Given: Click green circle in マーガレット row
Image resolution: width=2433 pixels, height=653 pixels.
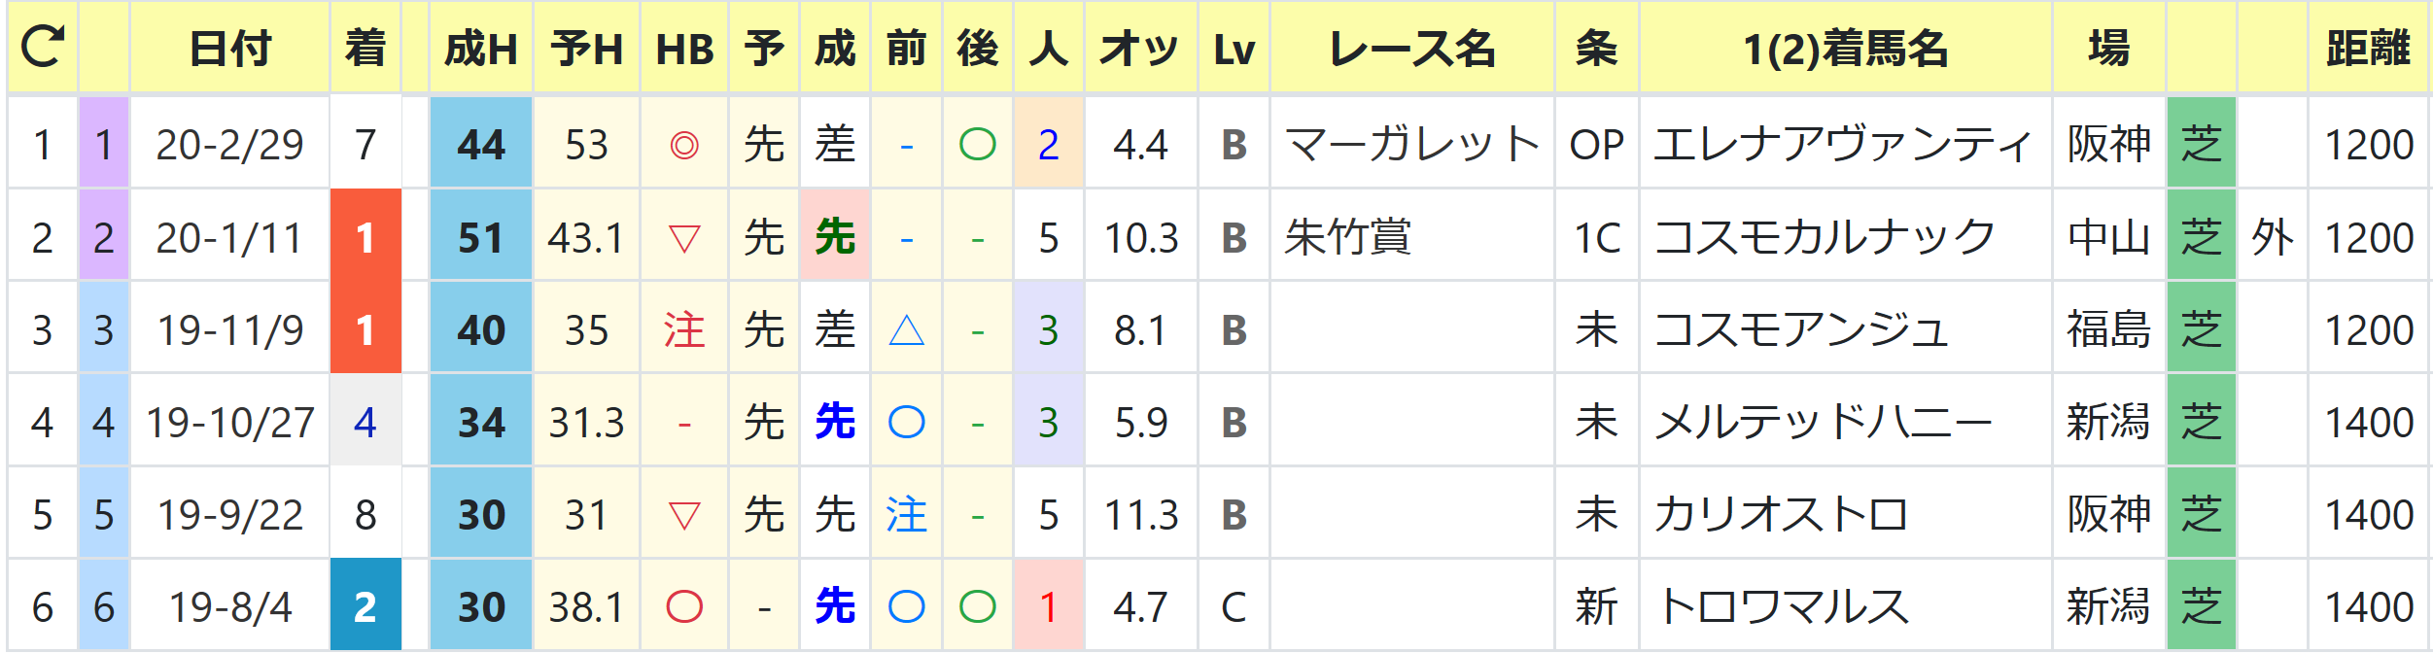Looking at the screenshot, I should [977, 145].
